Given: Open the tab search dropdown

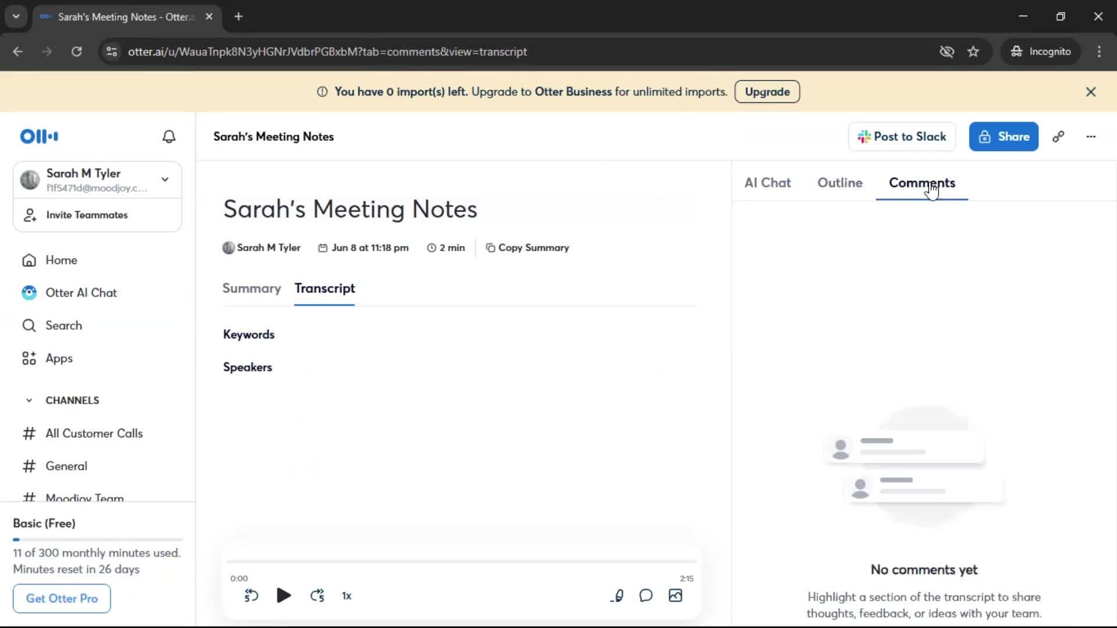Looking at the screenshot, I should coord(16,17).
